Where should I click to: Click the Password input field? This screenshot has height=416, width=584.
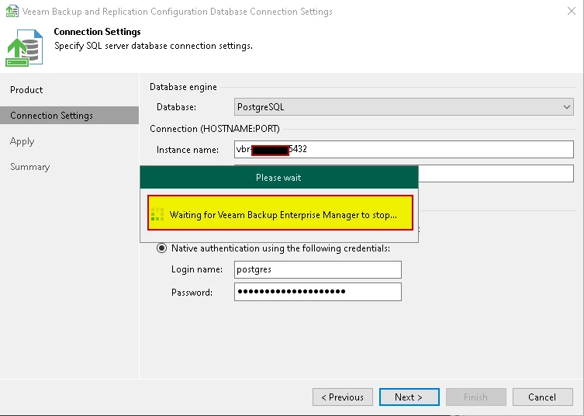click(318, 292)
